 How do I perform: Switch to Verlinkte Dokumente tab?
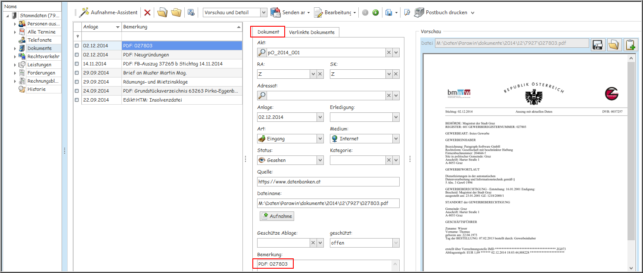(x=311, y=32)
